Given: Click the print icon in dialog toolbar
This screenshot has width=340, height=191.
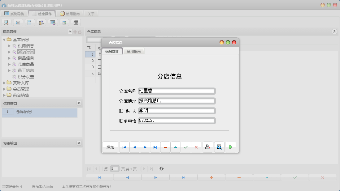Looking at the screenshot, I should 208,147.
